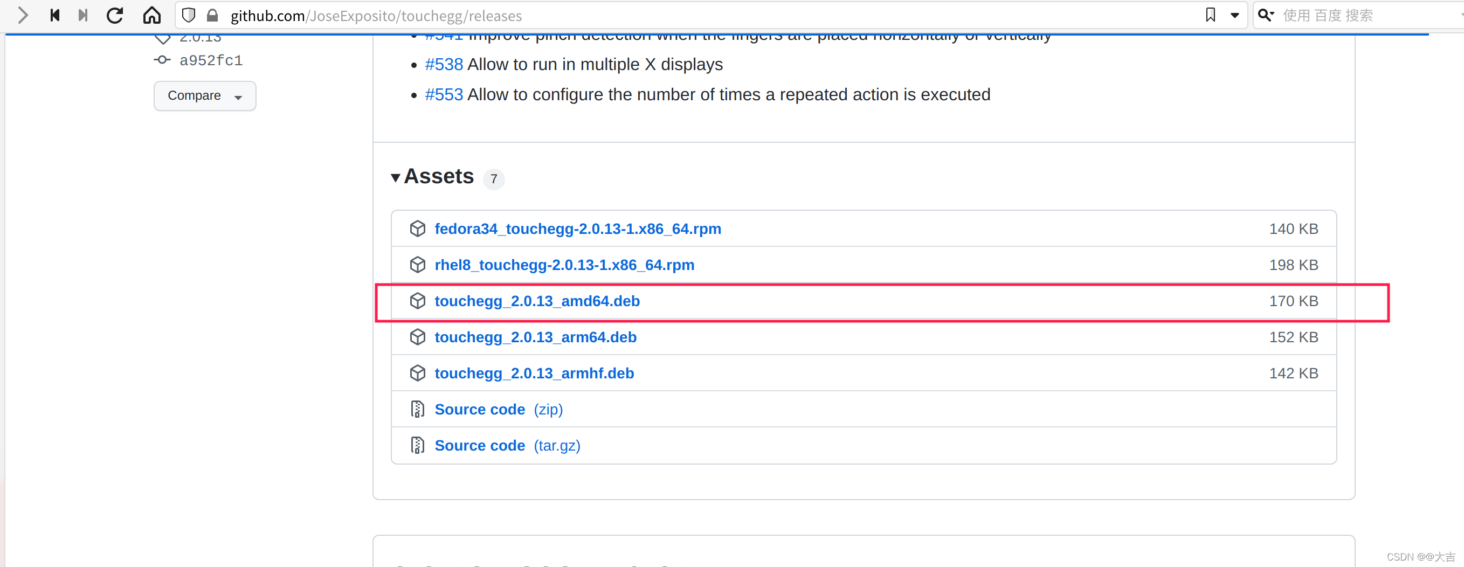Viewport: 1464px width, 567px height.
Task: Download touchegg_2.0.13_arm64.deb
Action: pos(535,337)
